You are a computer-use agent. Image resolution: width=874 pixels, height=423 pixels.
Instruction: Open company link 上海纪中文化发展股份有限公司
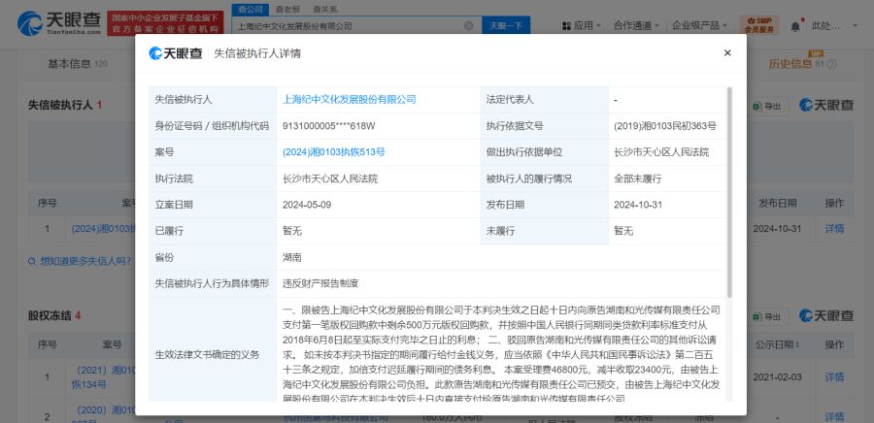(348, 100)
